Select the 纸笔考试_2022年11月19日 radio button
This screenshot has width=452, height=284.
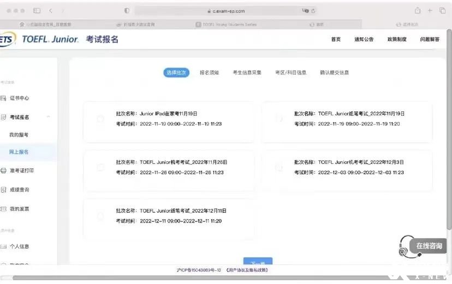click(x=279, y=119)
